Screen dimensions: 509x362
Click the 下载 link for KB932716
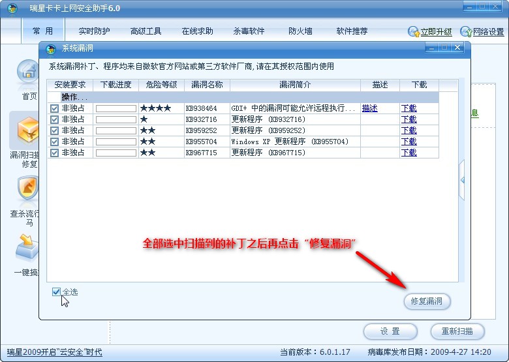pos(409,119)
